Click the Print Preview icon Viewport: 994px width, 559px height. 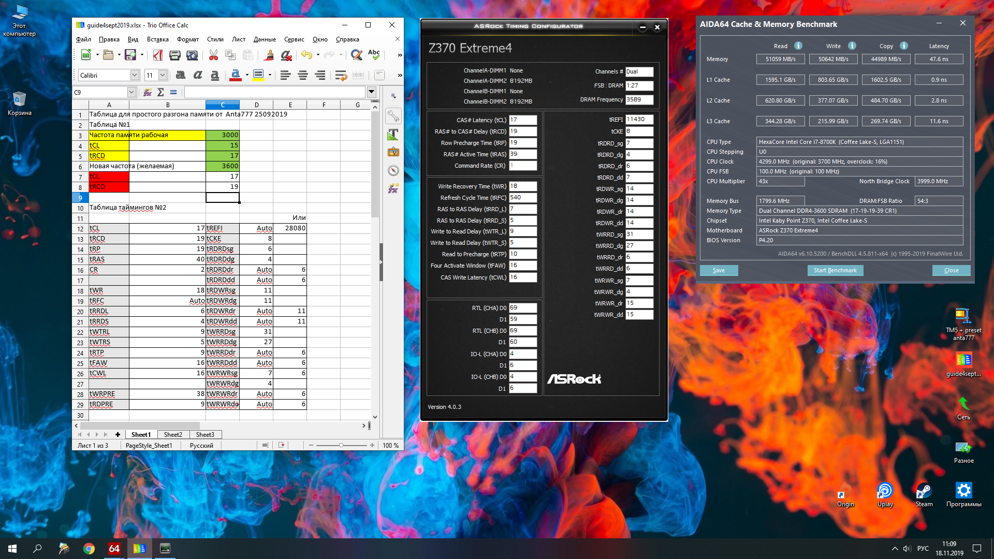[192, 55]
